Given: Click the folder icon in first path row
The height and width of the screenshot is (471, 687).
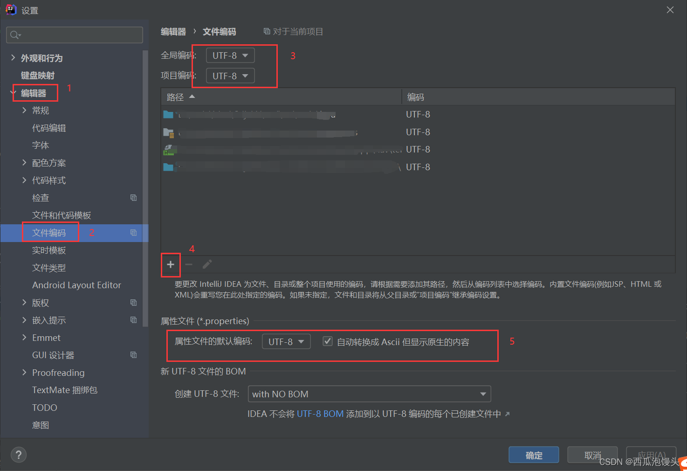Looking at the screenshot, I should click(x=168, y=114).
